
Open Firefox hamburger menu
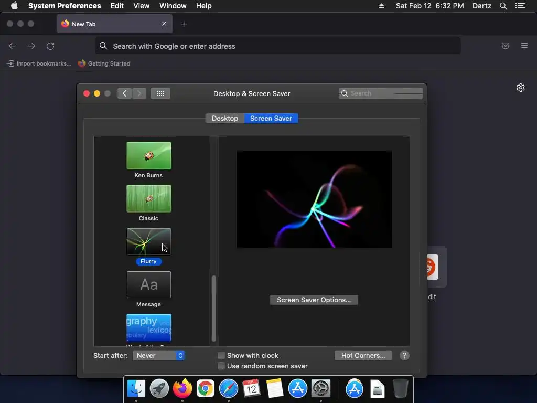pyautogui.click(x=524, y=46)
